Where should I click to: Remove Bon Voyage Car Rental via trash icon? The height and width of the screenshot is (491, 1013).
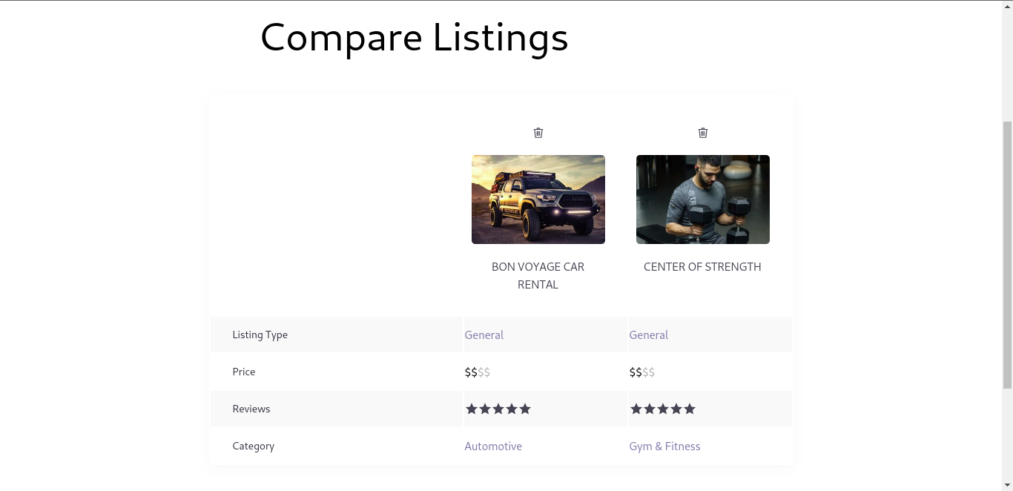(538, 133)
